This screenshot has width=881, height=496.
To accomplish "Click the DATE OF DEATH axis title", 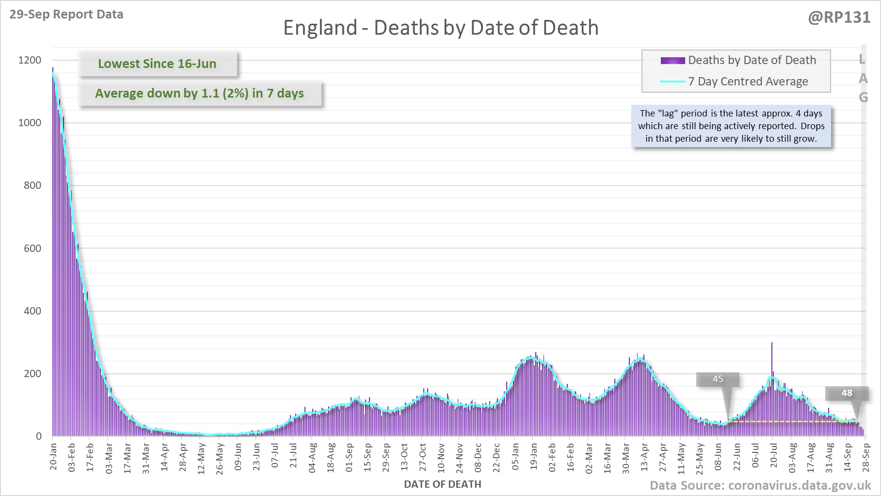I will click(x=442, y=484).
